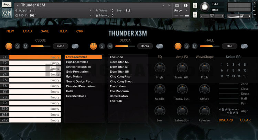Screen dimensions: 258x140
Task: Solo the Close microphone
Action: [18, 46]
